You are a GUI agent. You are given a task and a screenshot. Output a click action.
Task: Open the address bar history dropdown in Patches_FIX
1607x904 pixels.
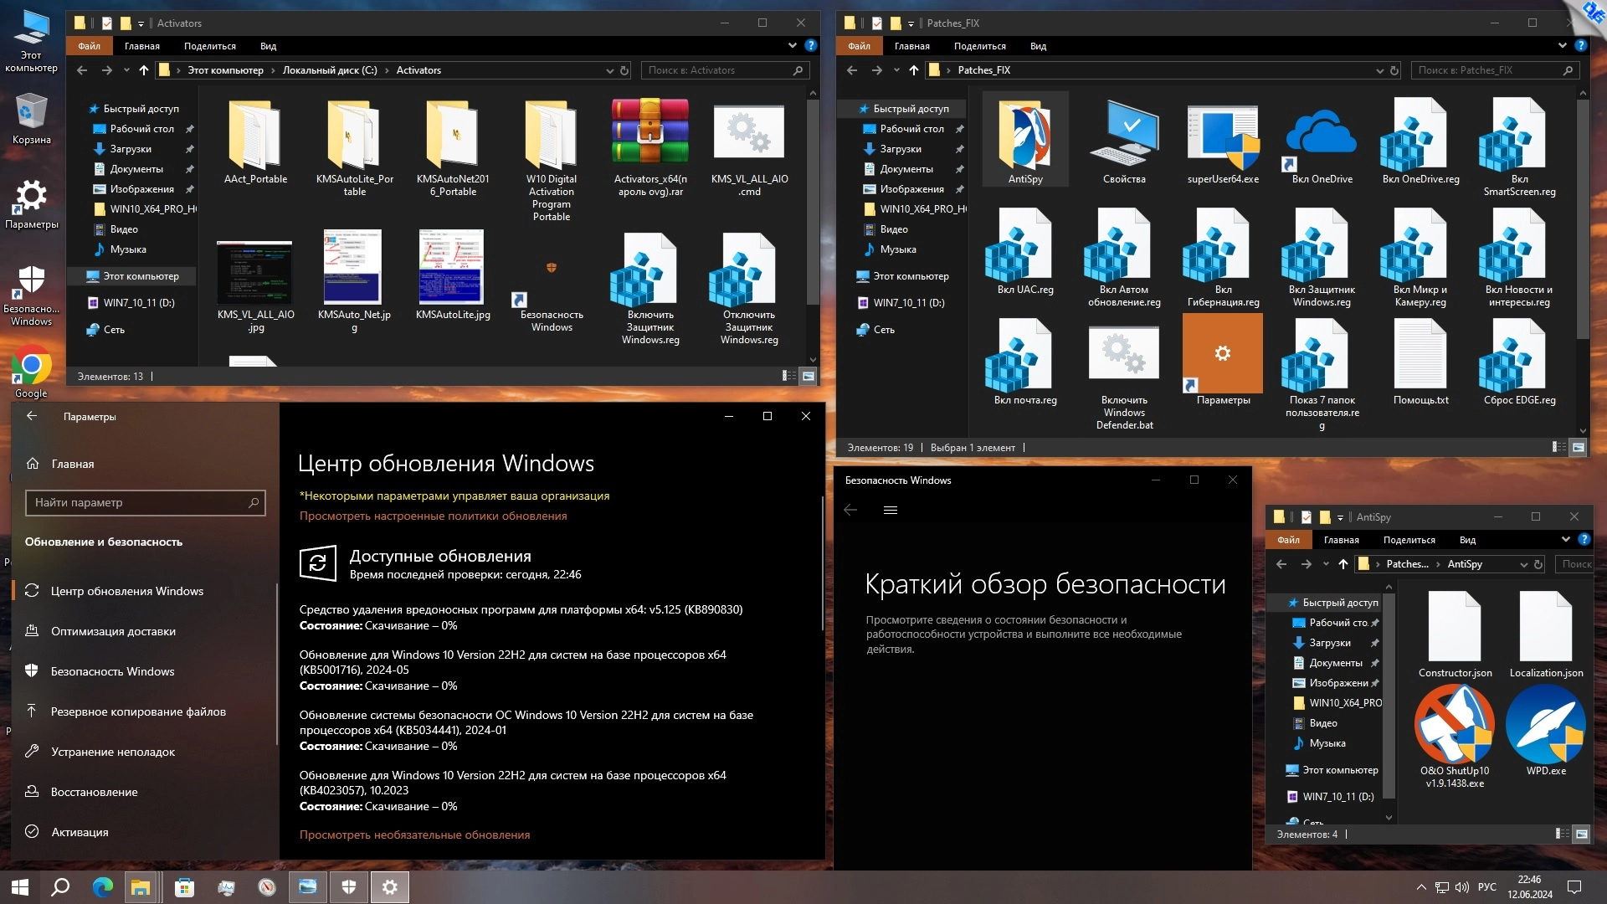pos(1379,71)
